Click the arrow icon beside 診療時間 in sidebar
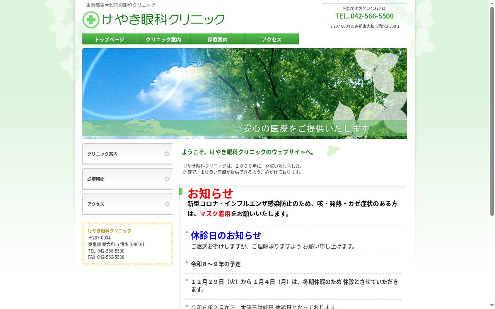The image size is (495, 309). tap(167, 179)
